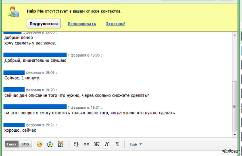This screenshot has height=156, width=242.
Task: Click timestamp 'февраля в 19:06'
Action: pos(41,73)
